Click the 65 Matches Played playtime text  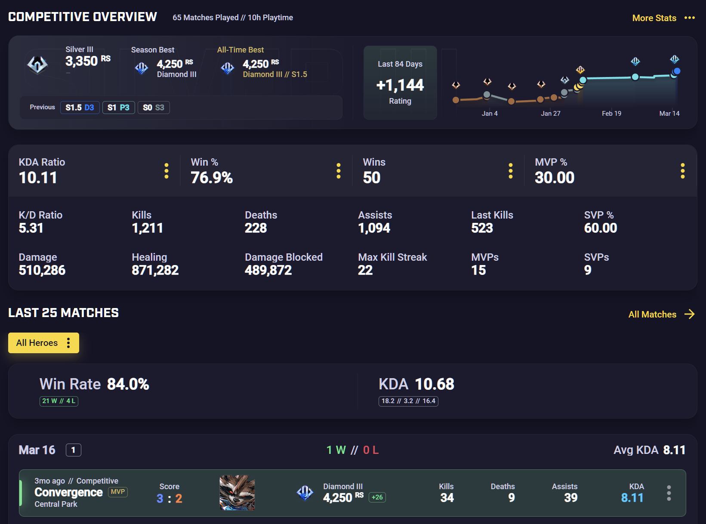(233, 18)
